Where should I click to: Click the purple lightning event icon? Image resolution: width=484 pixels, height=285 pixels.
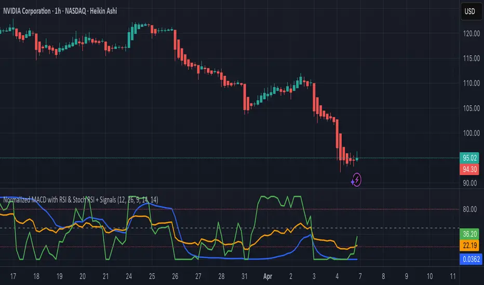356,180
